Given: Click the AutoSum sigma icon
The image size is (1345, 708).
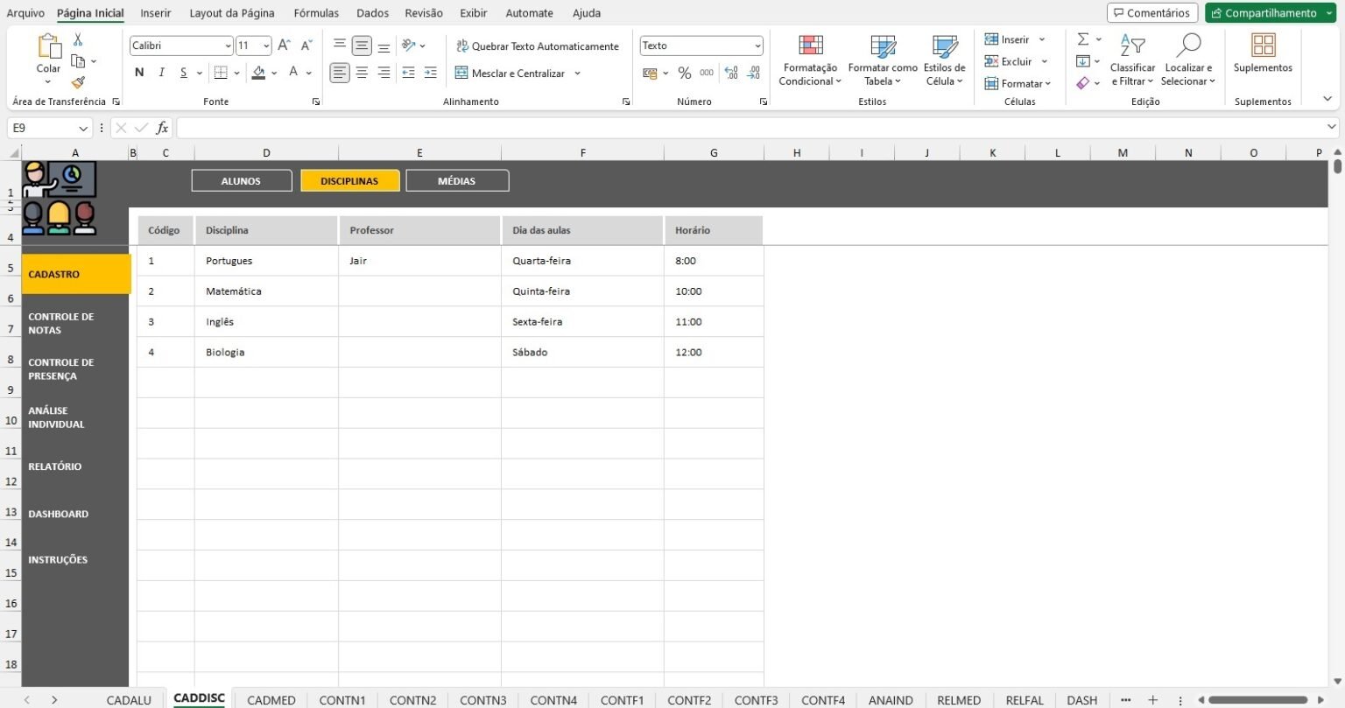Looking at the screenshot, I should tap(1083, 39).
